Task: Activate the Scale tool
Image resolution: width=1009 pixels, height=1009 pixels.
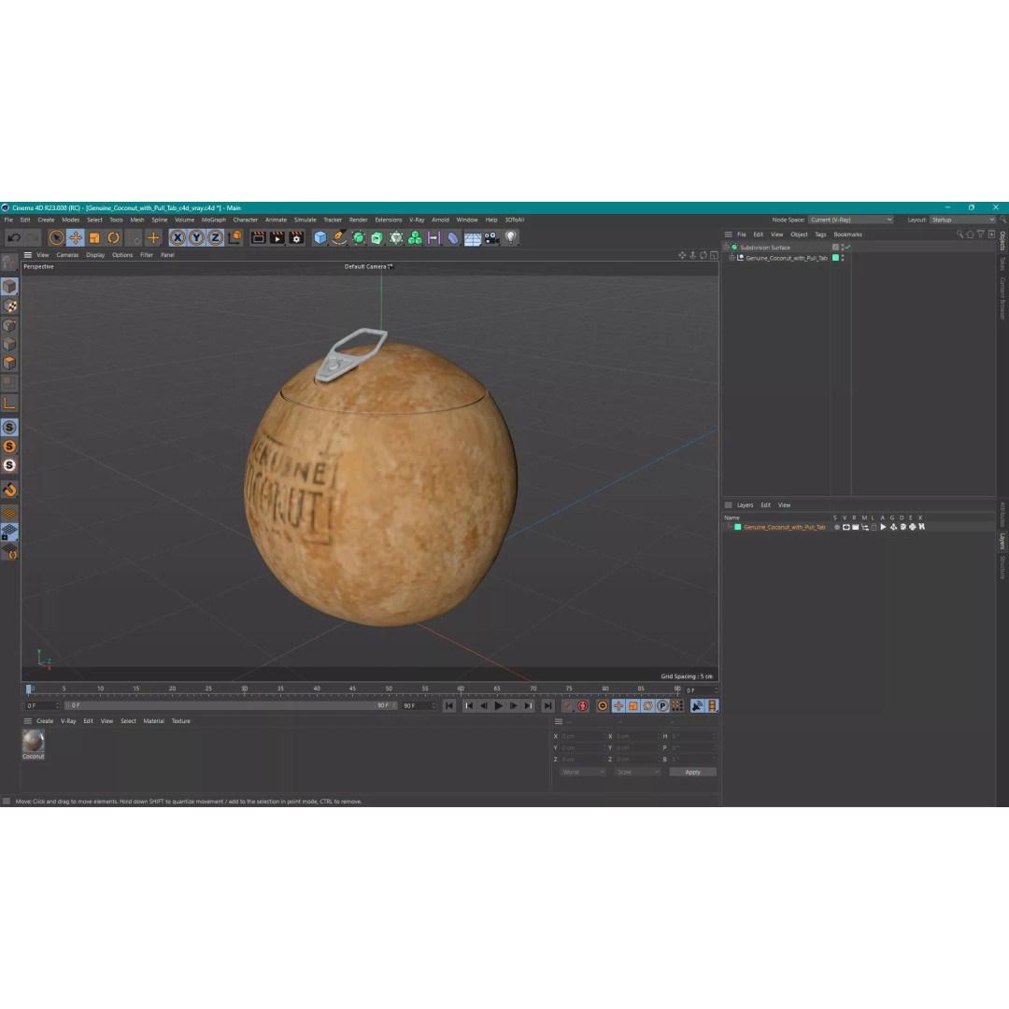Action: 94,237
